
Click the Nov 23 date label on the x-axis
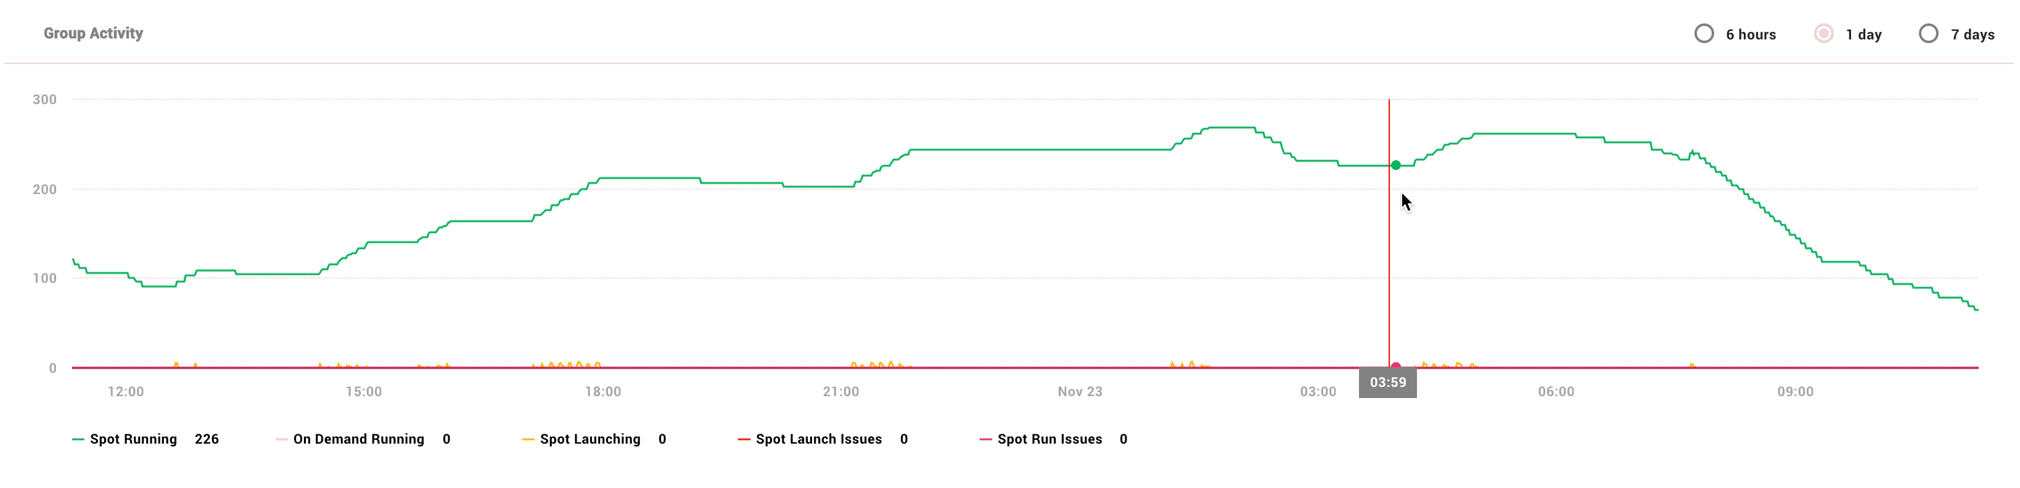[1080, 392]
